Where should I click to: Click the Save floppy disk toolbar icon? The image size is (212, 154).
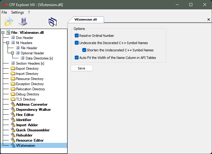pos(23,22)
